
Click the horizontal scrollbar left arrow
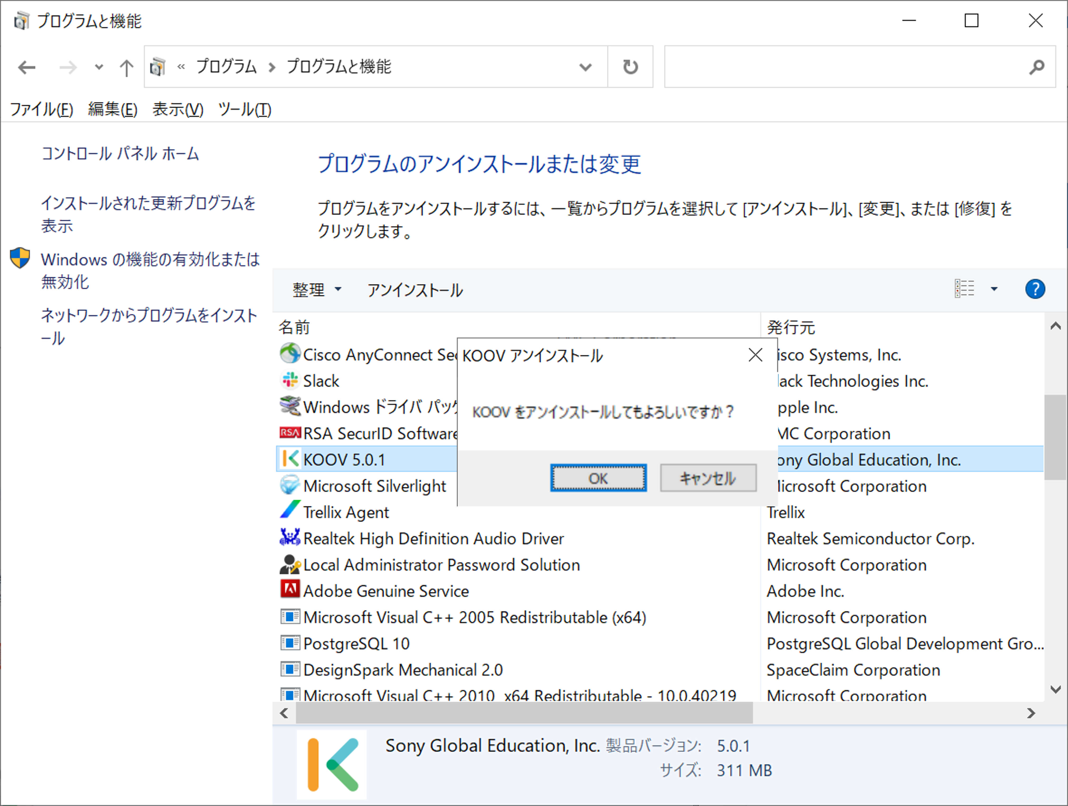(284, 713)
